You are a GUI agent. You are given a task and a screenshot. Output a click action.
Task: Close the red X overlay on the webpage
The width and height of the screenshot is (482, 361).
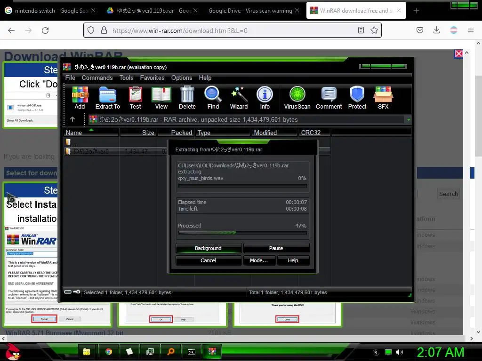coord(458,54)
